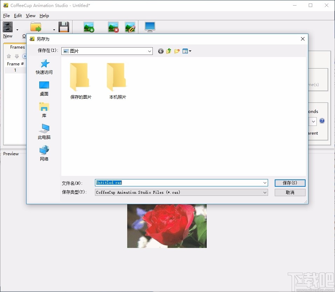This screenshot has height=292, width=335.
Task: Select 快速访问 in the places sidebar
Action: (44, 67)
